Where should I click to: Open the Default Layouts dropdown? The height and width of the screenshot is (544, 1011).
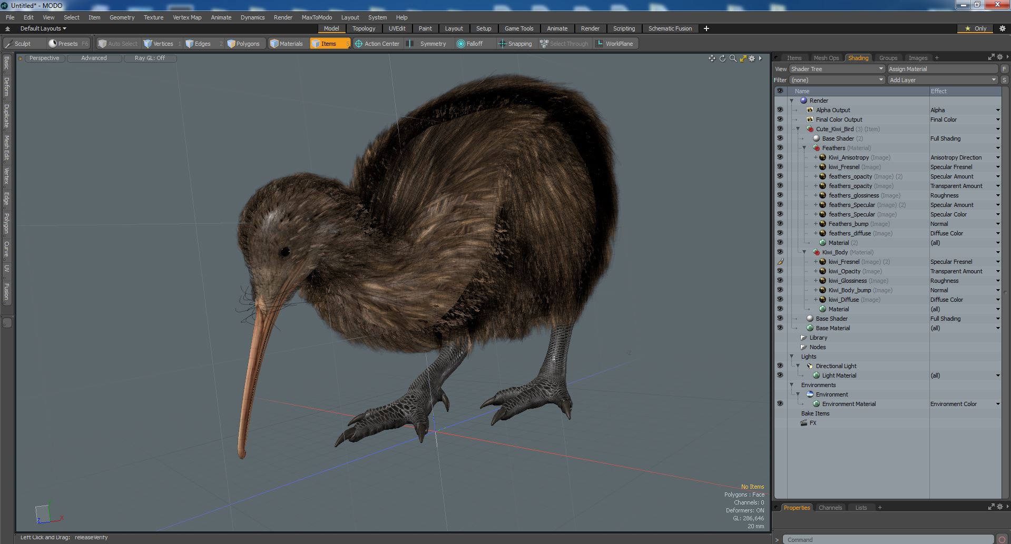click(43, 28)
